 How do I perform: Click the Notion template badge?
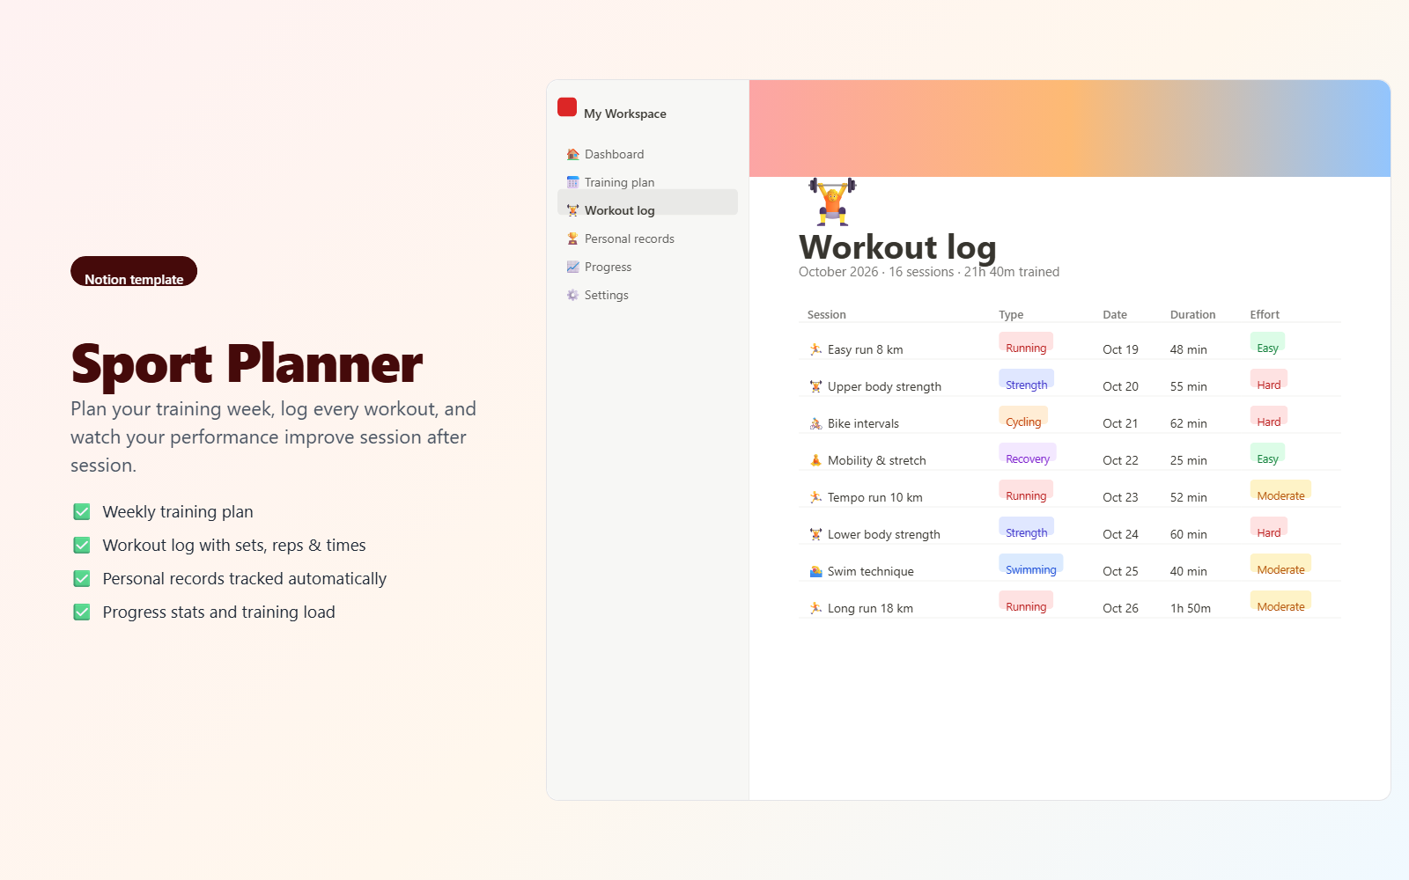134,271
